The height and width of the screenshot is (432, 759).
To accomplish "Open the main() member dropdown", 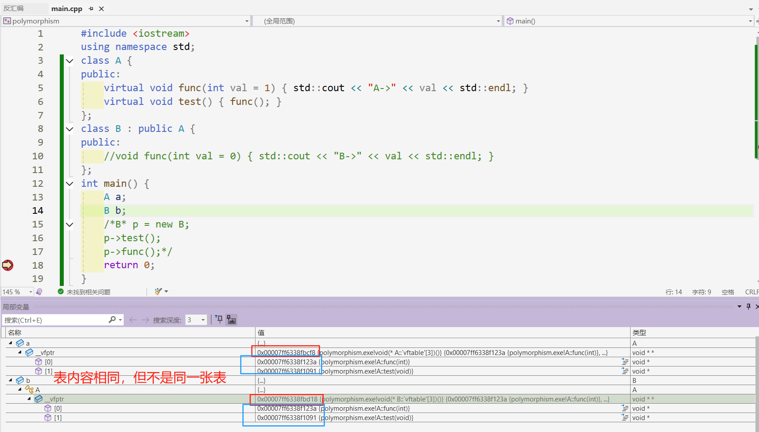I will tap(750, 21).
